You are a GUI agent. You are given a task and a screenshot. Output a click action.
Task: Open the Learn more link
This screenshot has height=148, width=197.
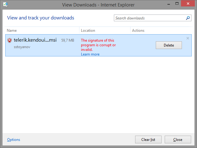click(x=90, y=54)
